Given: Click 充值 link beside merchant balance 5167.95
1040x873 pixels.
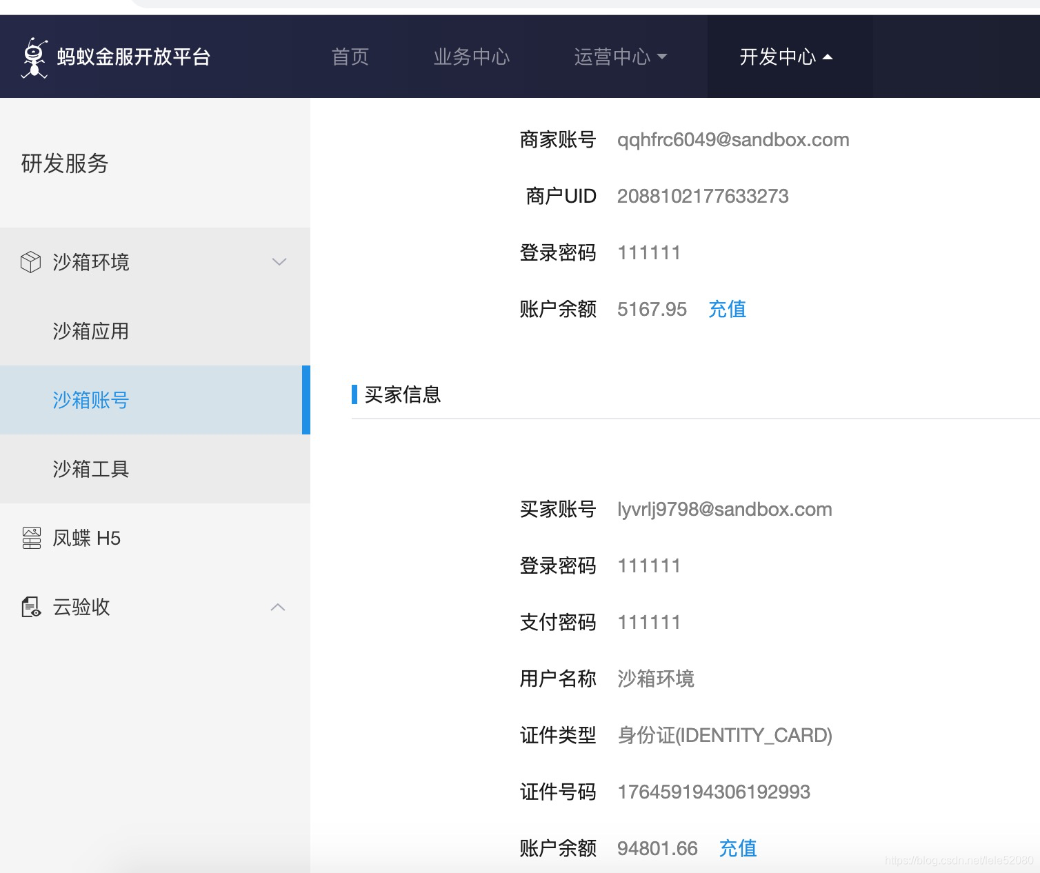Looking at the screenshot, I should (728, 309).
